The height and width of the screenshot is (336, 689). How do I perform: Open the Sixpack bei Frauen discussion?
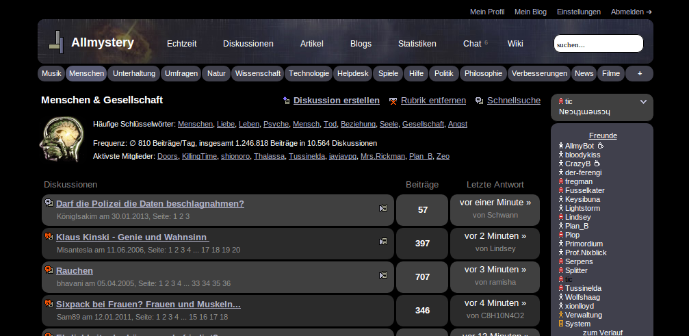(148, 305)
